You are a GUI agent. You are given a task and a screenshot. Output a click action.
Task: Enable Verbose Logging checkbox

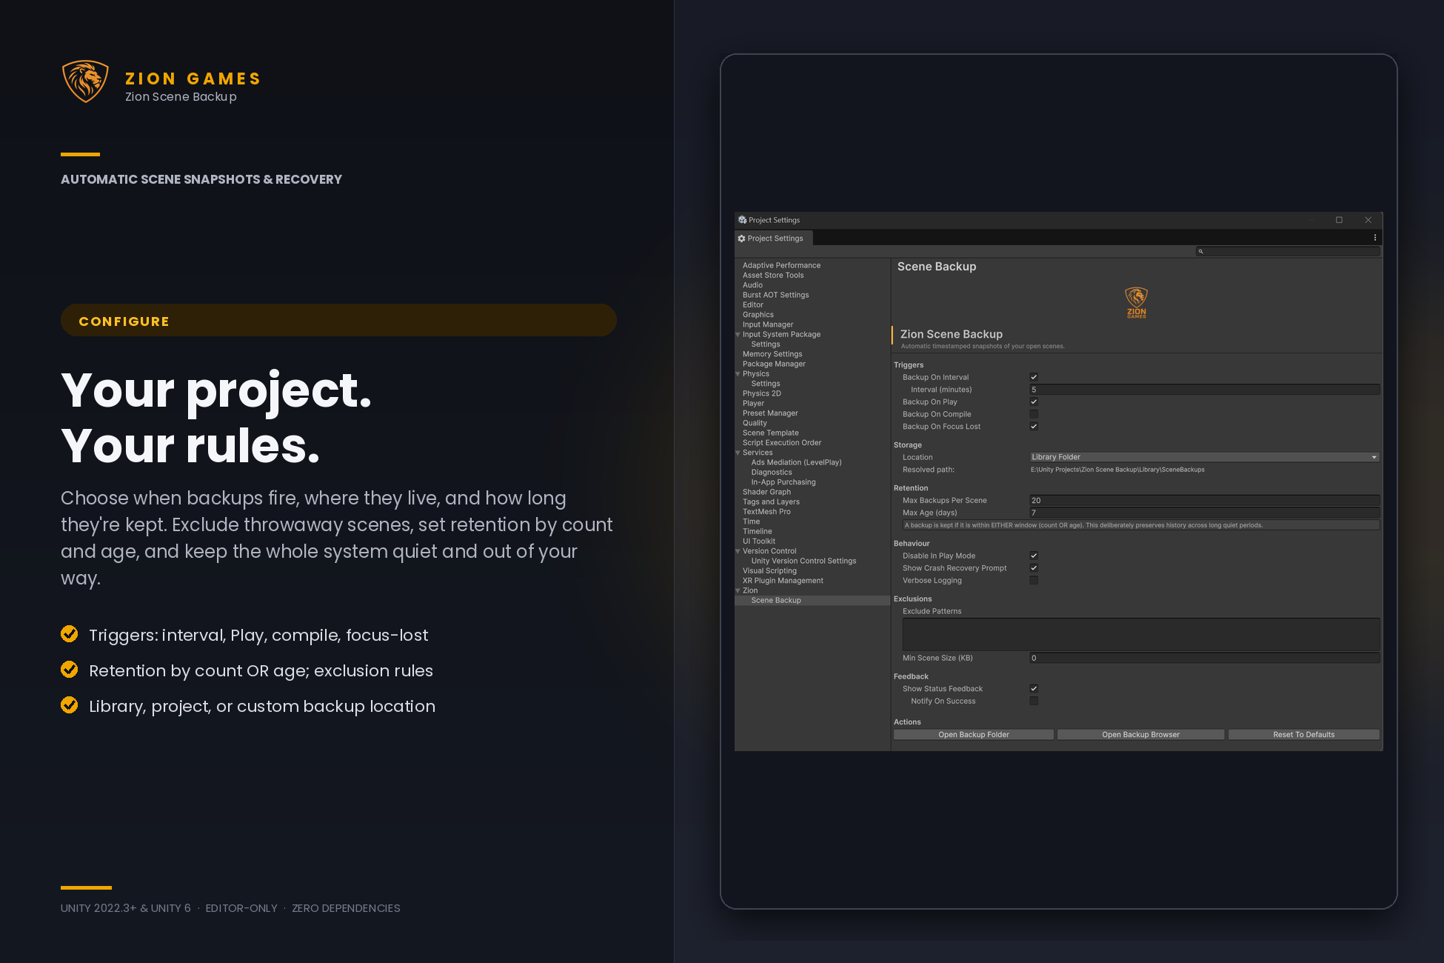(x=1034, y=581)
